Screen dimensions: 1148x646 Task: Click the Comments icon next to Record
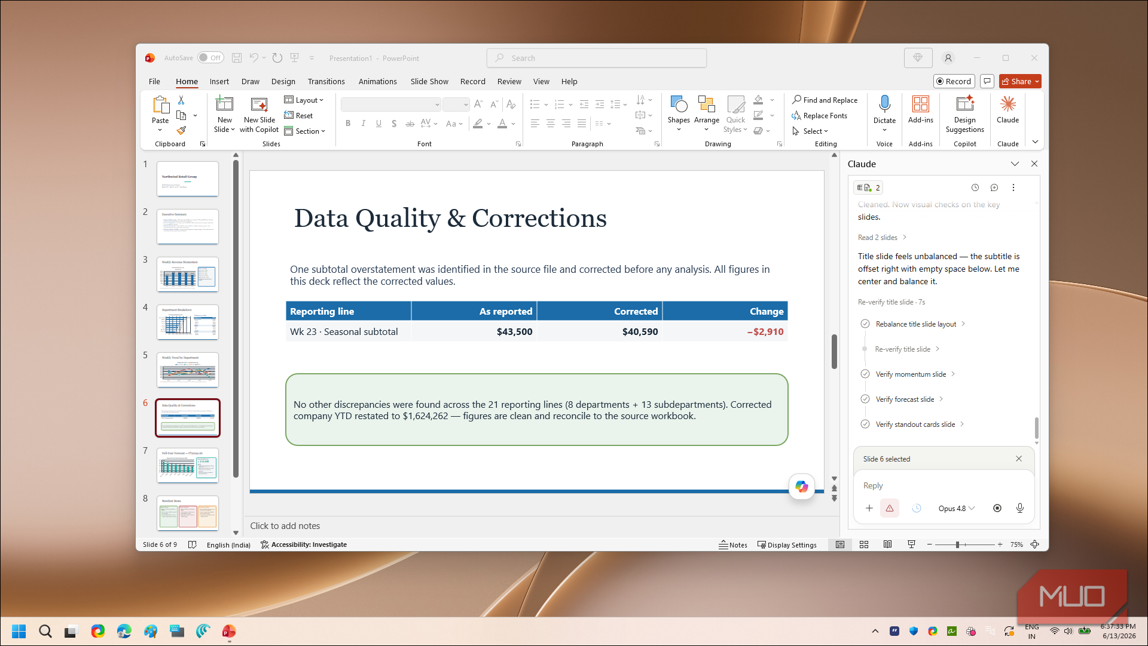click(987, 81)
